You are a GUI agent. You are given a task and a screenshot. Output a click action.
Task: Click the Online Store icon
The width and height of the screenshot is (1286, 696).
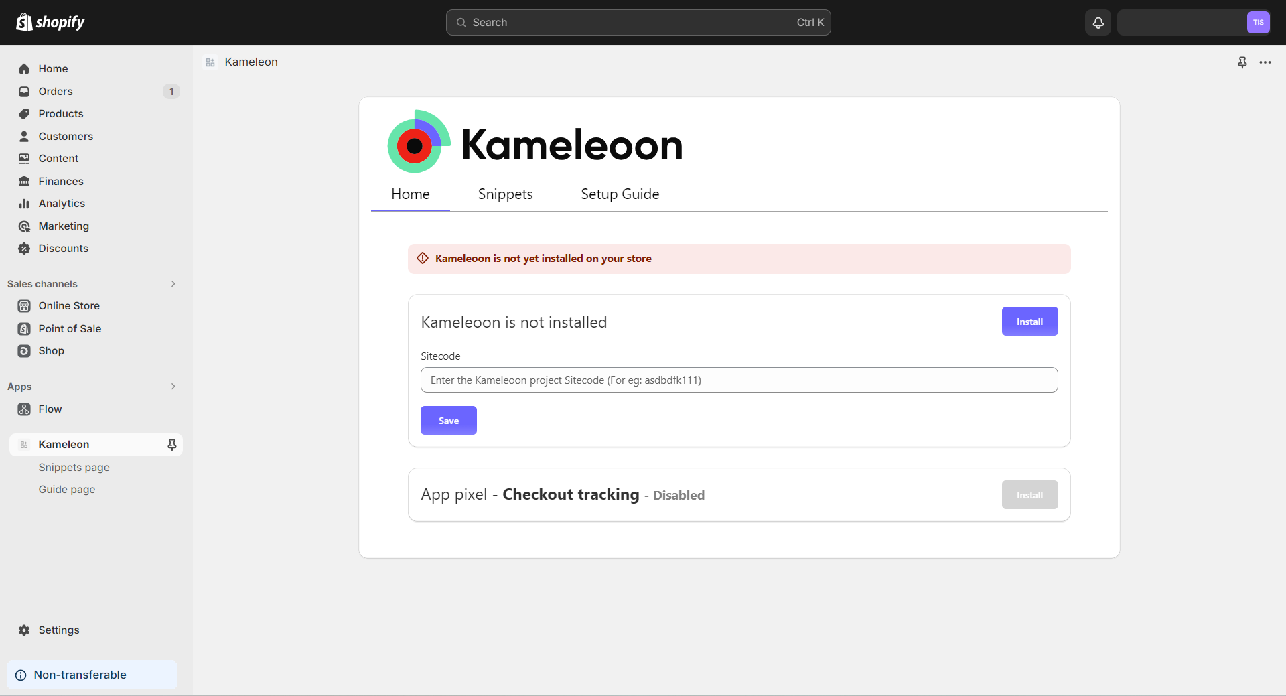coord(24,306)
